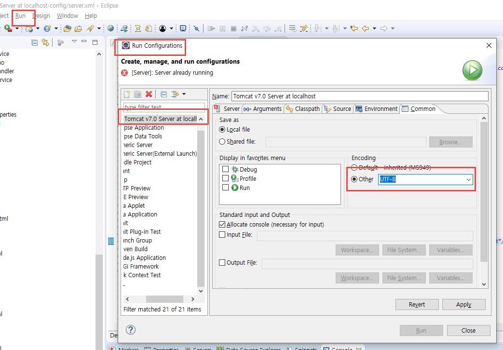This screenshot has width=503, height=350.
Task: Click the Step Into icon
Action: point(256,28)
